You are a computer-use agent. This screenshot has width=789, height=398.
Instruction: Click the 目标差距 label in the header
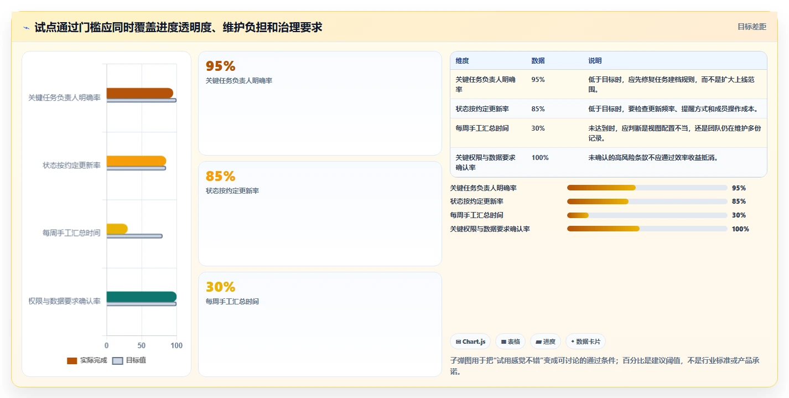click(752, 27)
